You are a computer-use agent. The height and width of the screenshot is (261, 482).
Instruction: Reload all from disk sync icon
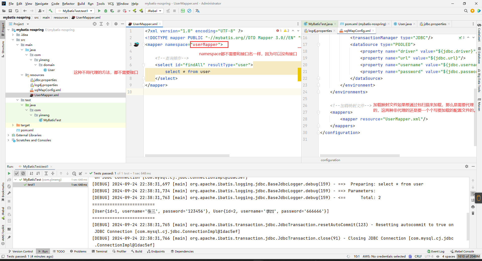pos(17,11)
